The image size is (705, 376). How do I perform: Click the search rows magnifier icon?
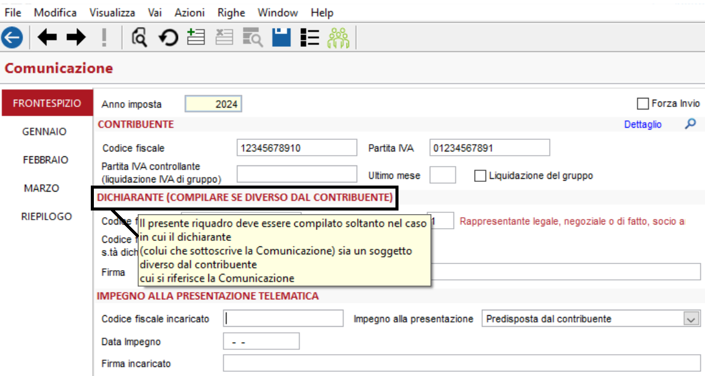pyautogui.click(x=253, y=37)
